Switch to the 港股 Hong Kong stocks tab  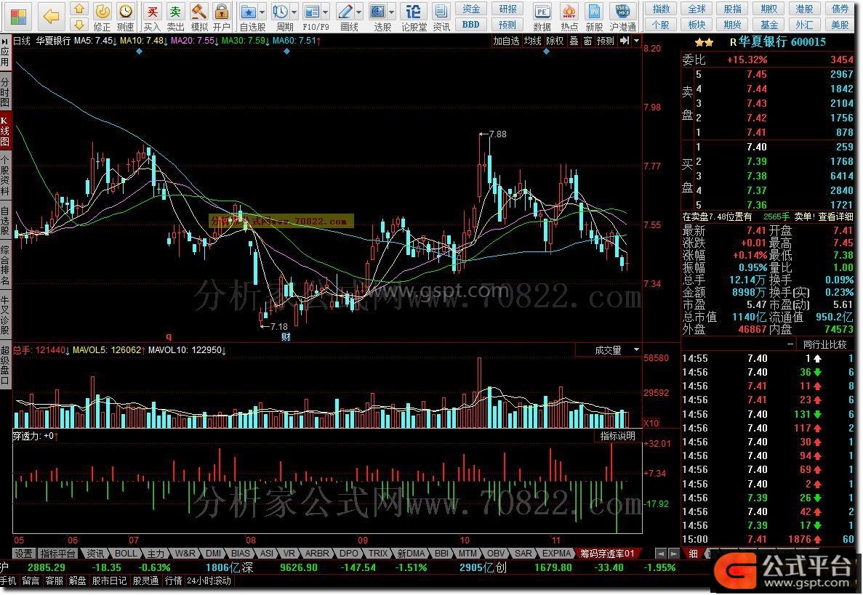[x=804, y=9]
